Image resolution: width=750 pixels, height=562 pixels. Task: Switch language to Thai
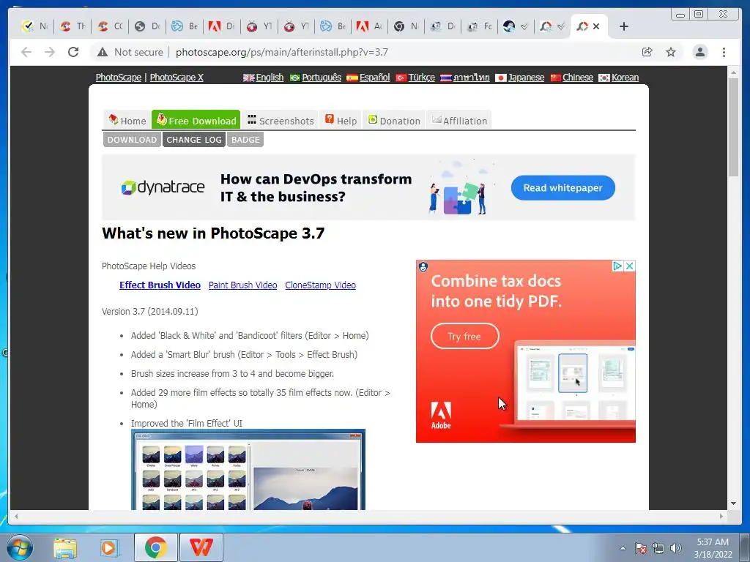pos(471,78)
